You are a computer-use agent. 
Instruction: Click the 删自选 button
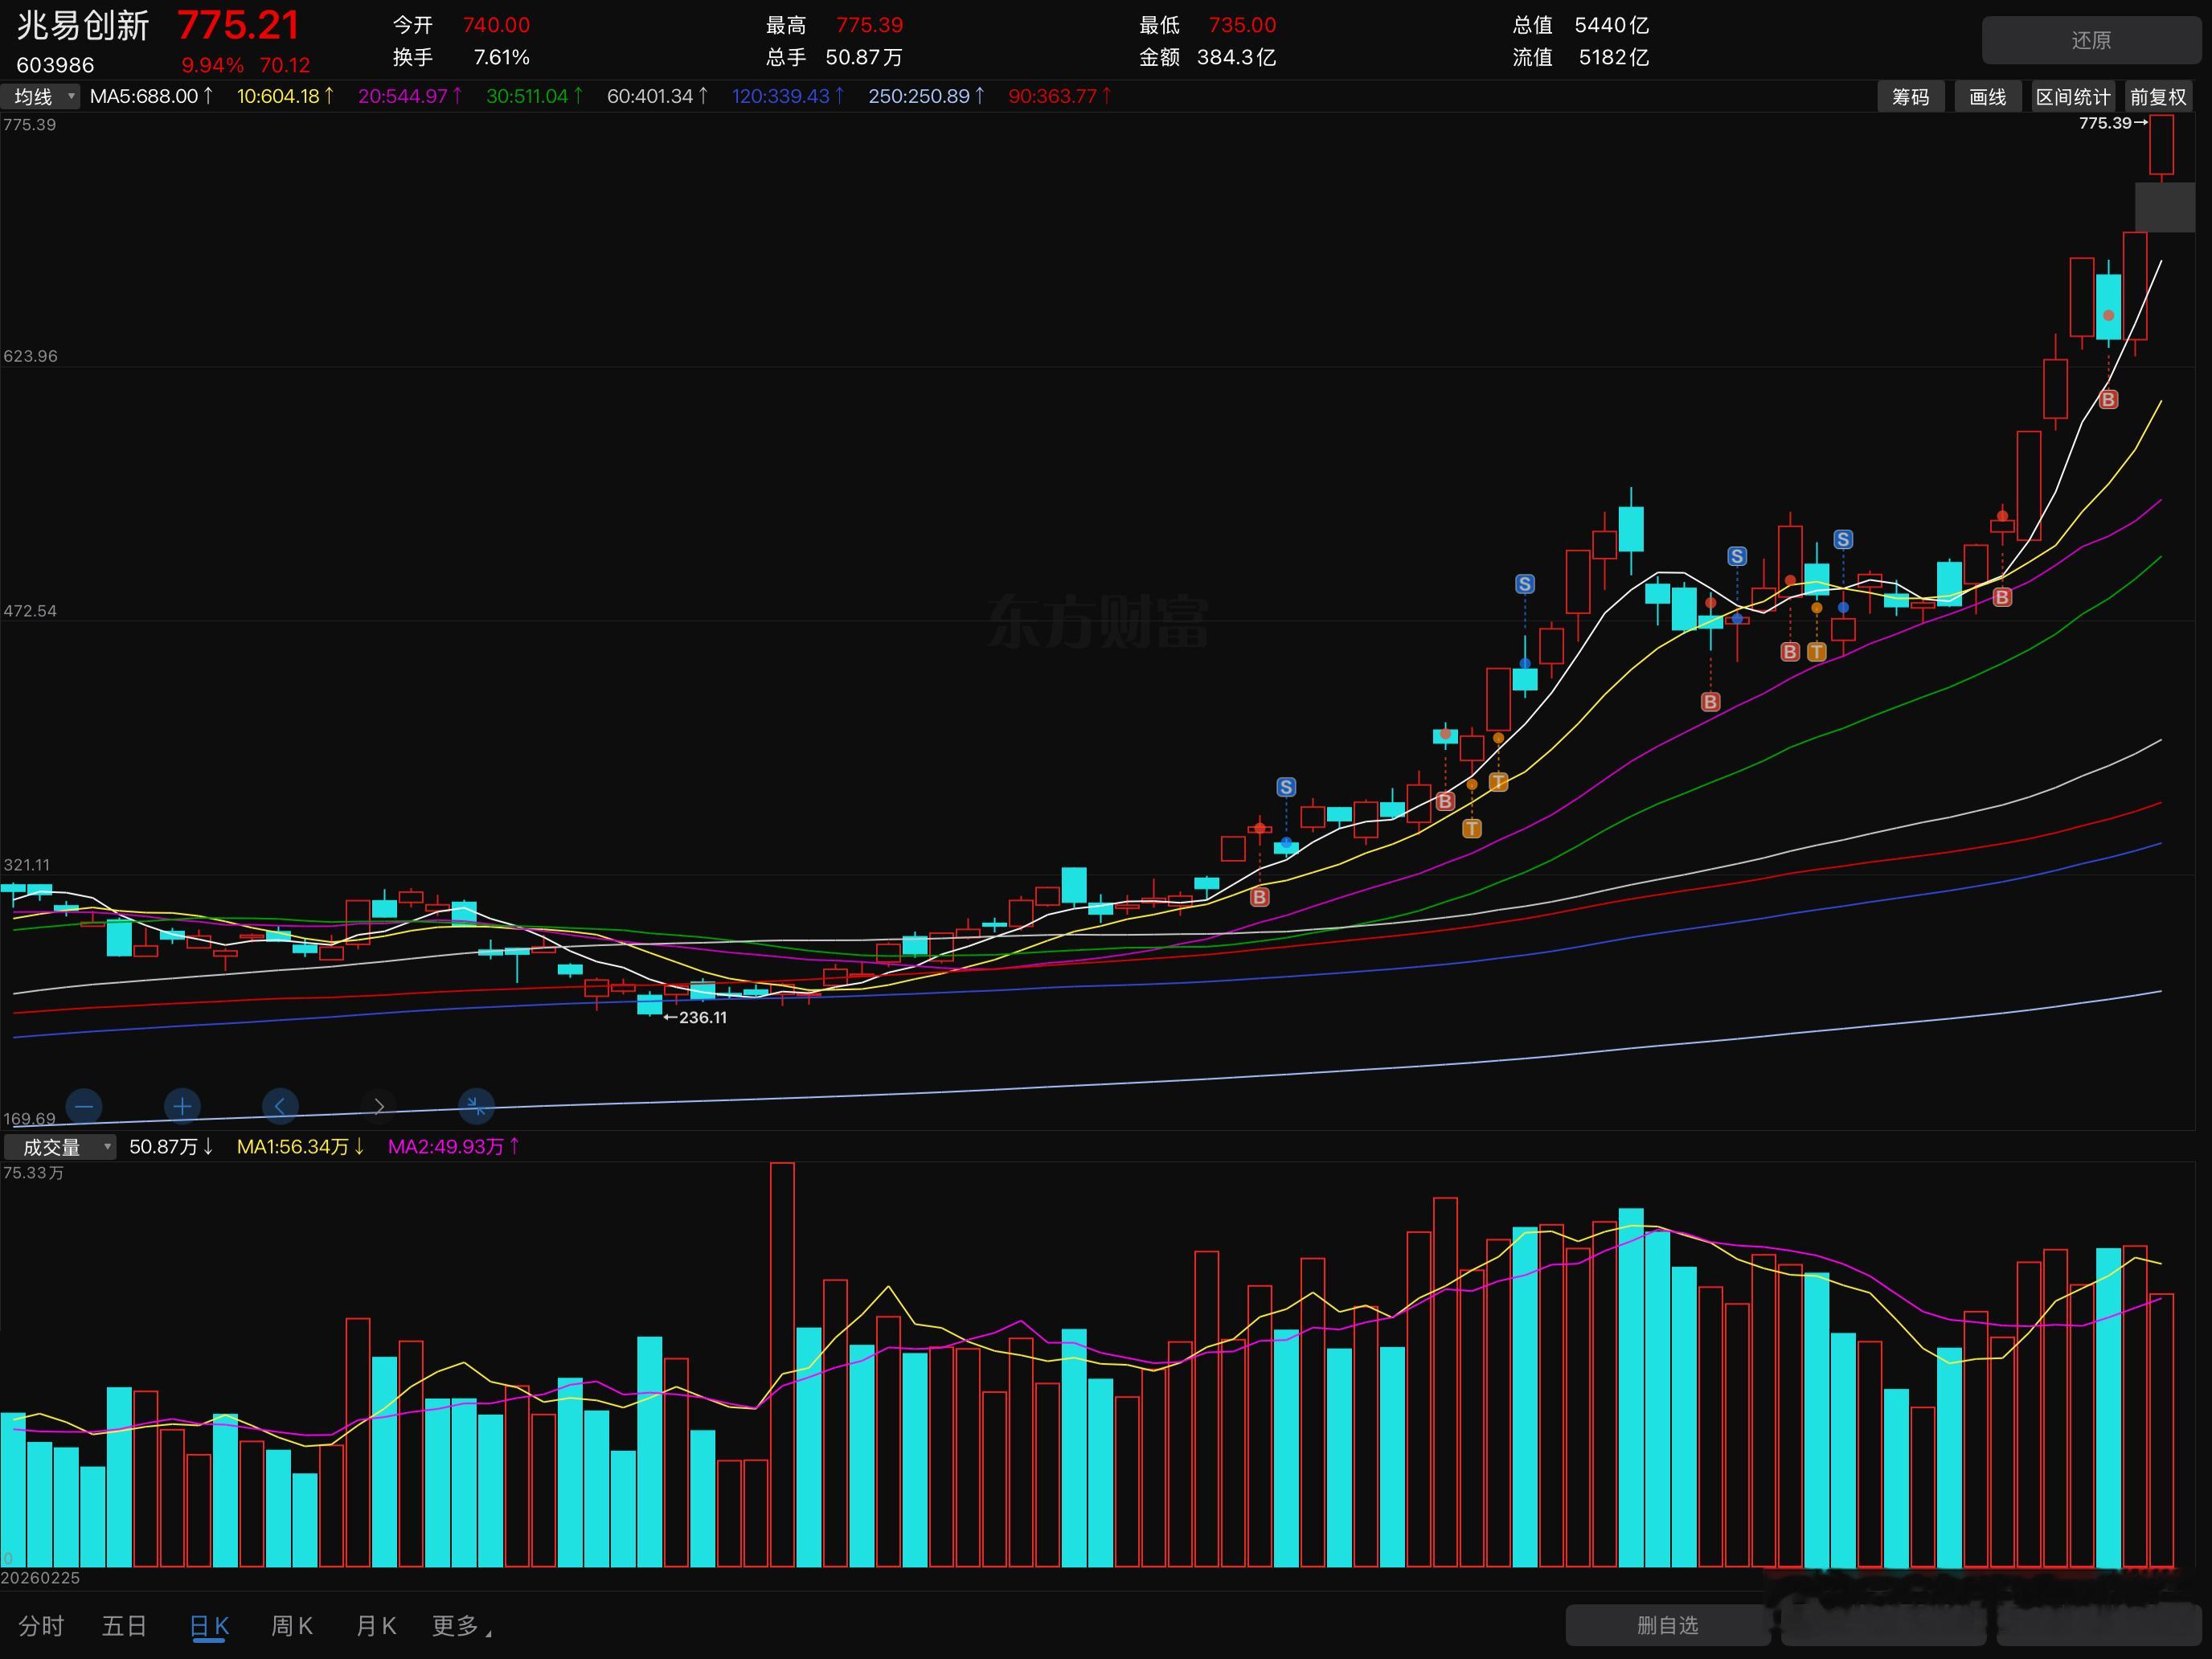pyautogui.click(x=1667, y=1625)
